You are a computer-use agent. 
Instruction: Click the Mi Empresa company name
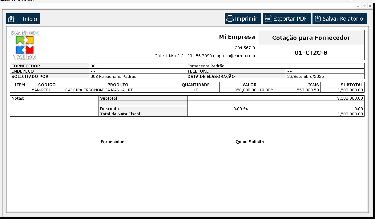tap(237, 37)
